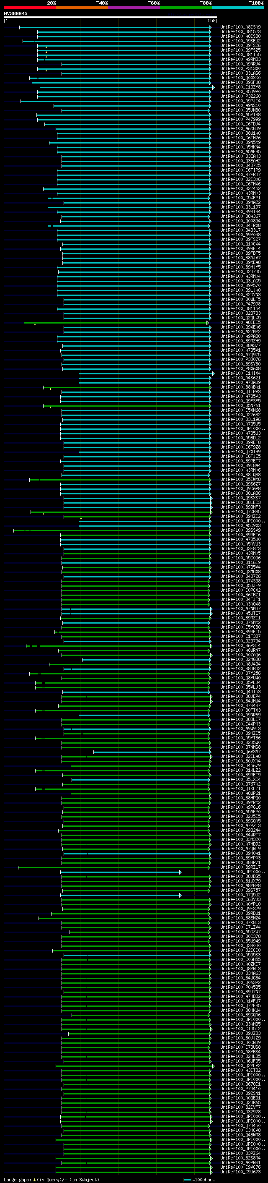Click the purple ~60% identity legend segment

click(134, 8)
